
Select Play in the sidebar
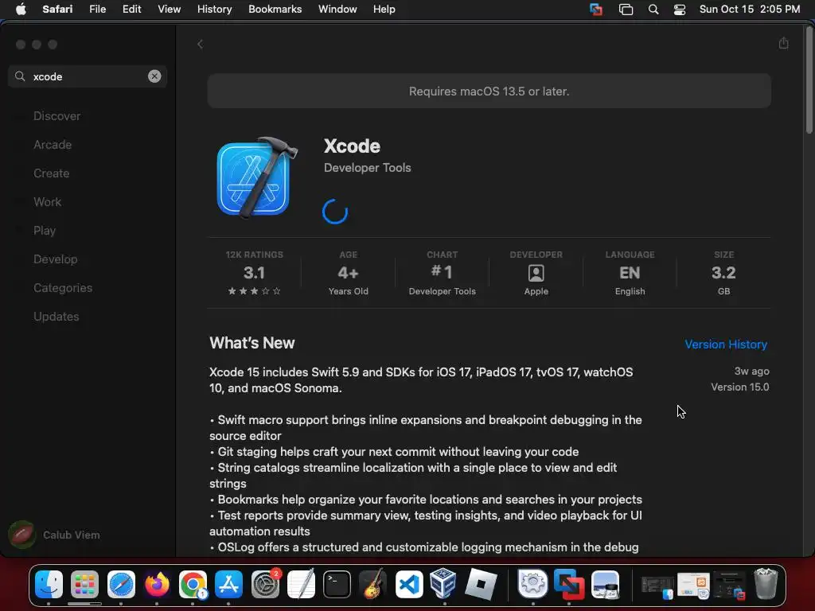tap(45, 230)
